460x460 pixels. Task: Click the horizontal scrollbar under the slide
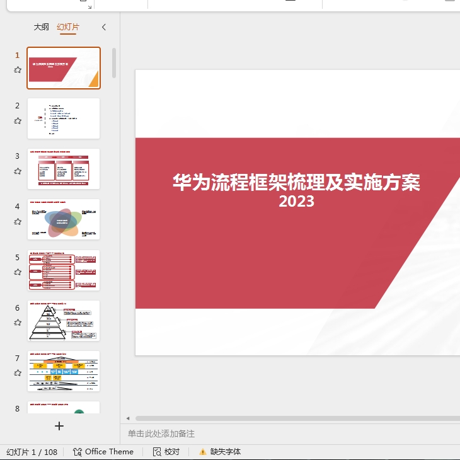click(x=297, y=418)
